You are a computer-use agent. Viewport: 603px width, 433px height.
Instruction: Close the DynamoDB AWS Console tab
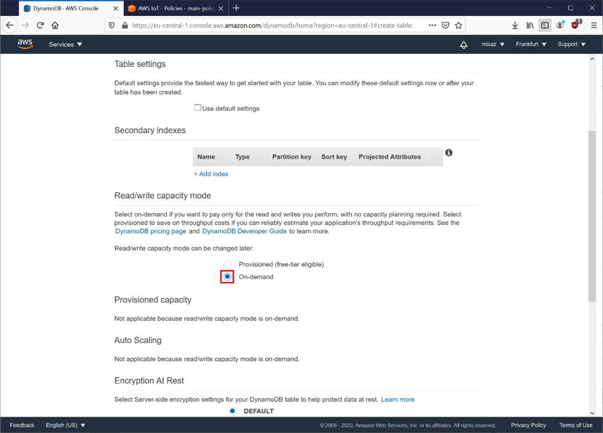pos(116,8)
